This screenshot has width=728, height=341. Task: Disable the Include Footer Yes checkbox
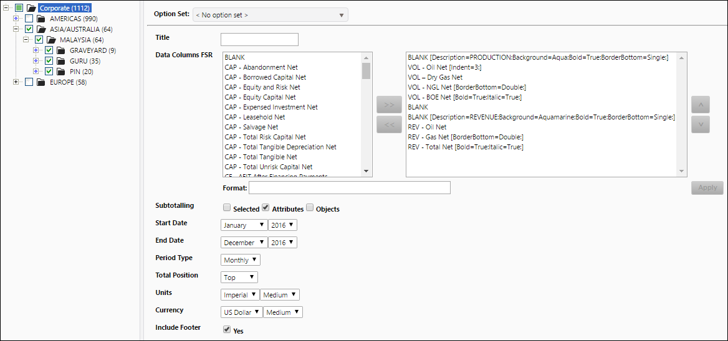click(227, 329)
